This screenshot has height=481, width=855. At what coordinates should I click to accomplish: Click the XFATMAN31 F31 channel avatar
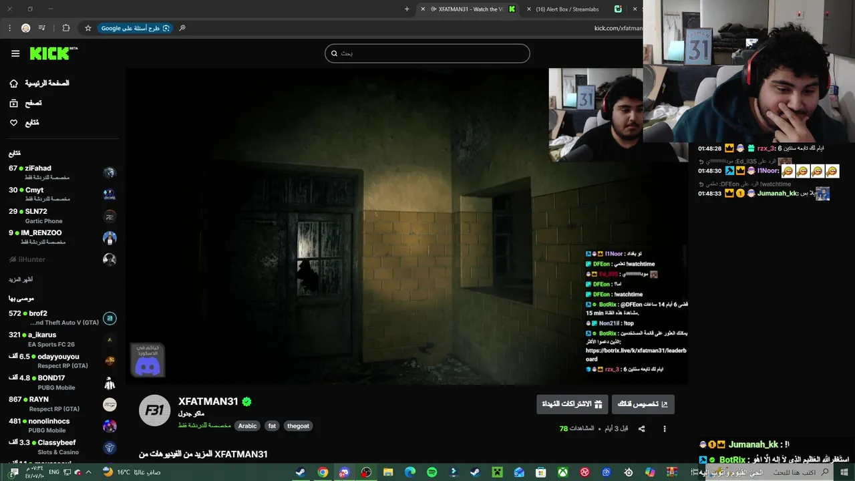coord(154,410)
